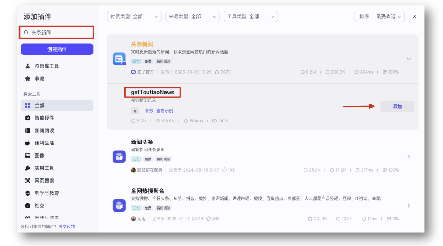This screenshot has height=246, width=443.
Task: Click the 190.6K stat under getToutiaoNews
Action: (165, 121)
